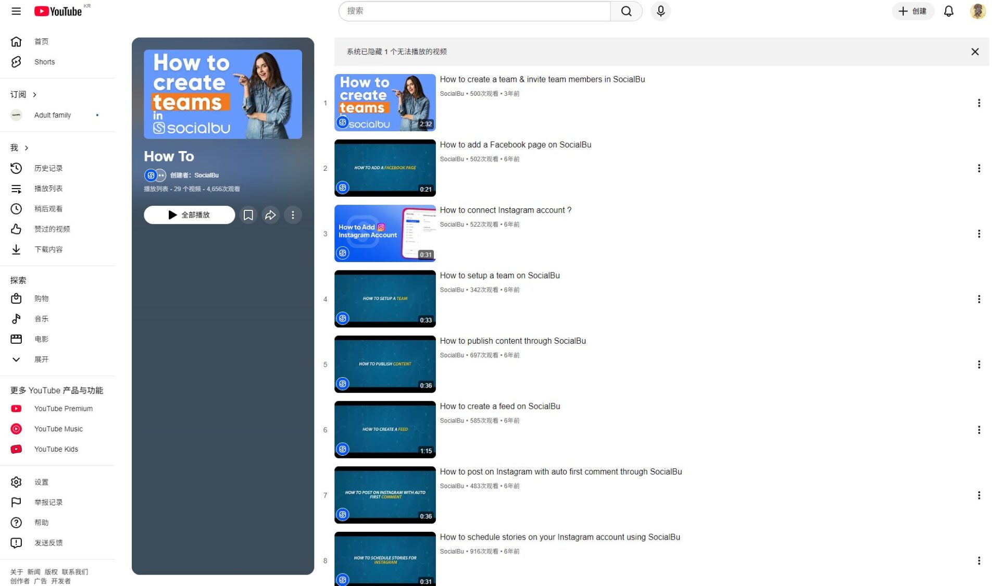Image resolution: width=1000 pixels, height=586 pixels.
Task: Expand the '我' section chevron
Action: 27,148
